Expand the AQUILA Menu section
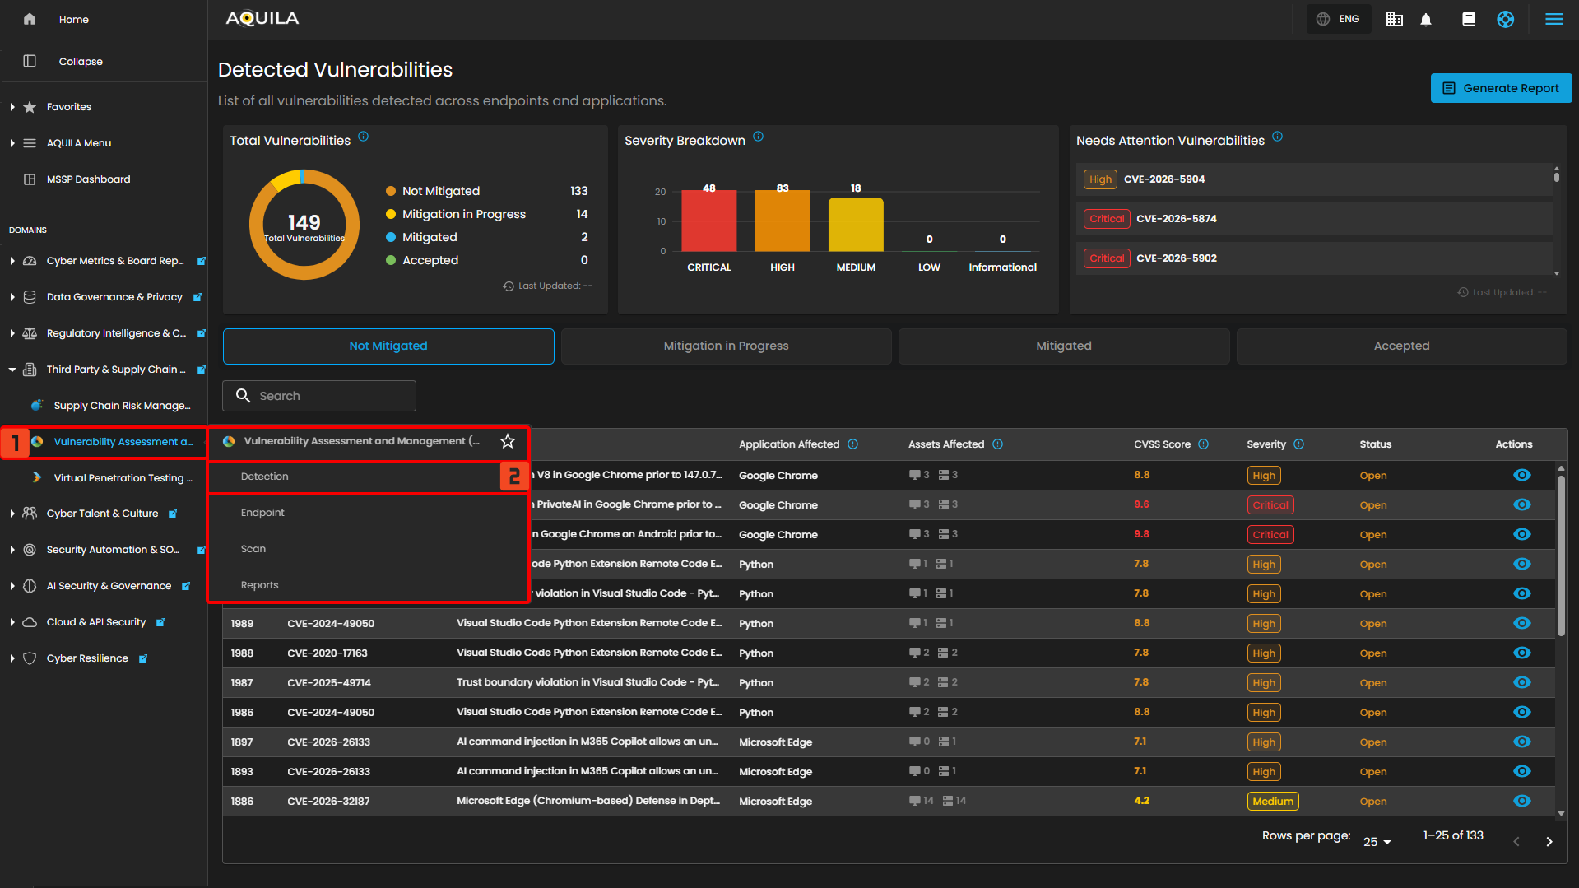Screen dimensions: 1579x888 point(12,143)
